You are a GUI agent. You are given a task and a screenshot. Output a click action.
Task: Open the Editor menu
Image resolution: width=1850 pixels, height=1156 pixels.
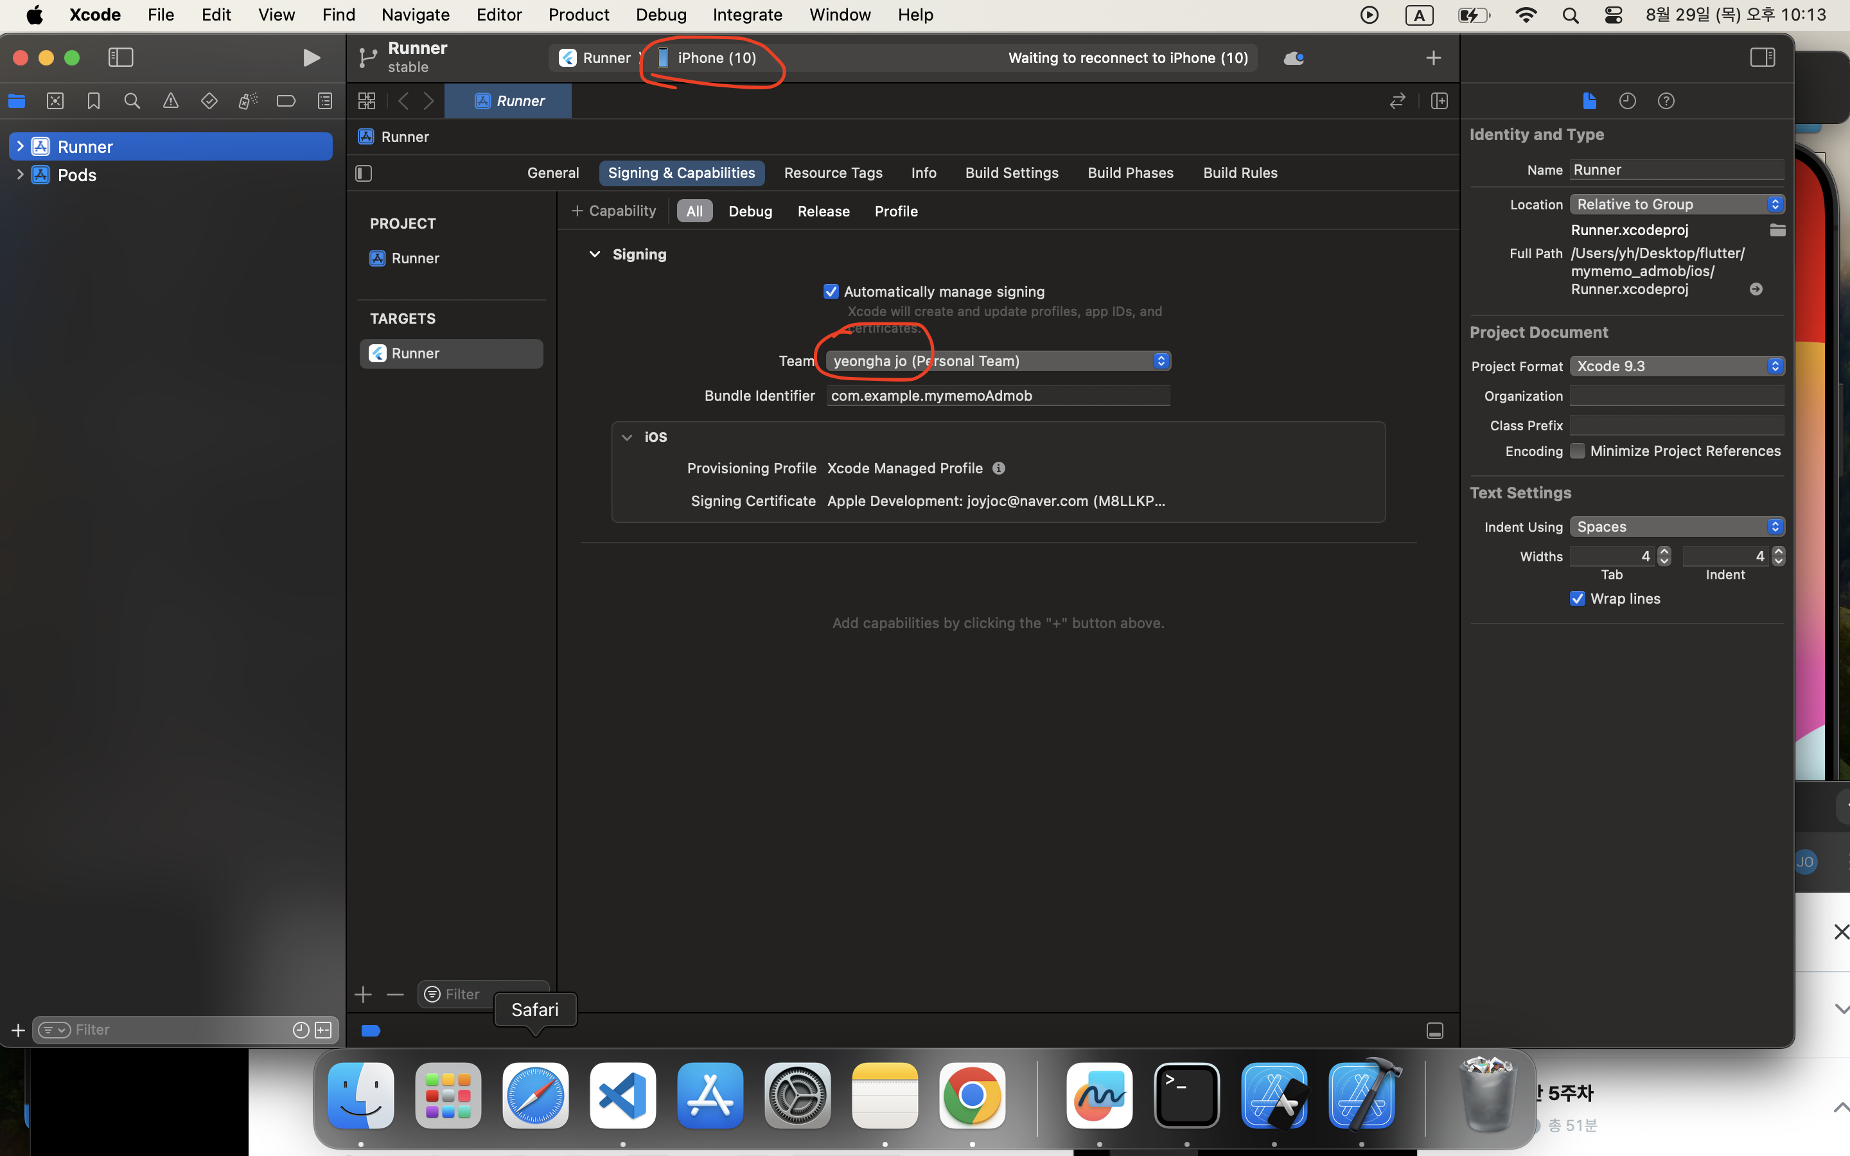click(x=499, y=15)
